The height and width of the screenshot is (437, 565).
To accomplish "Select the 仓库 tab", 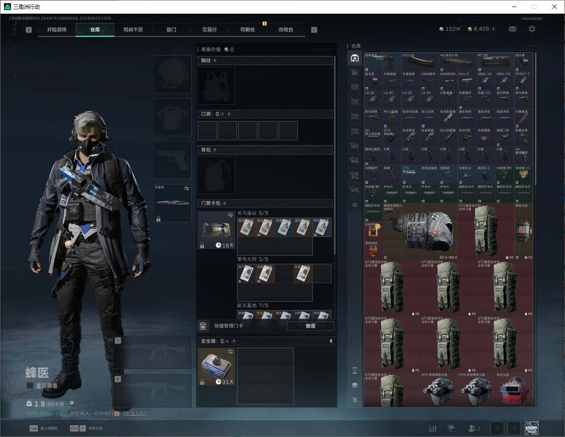I will (x=95, y=30).
